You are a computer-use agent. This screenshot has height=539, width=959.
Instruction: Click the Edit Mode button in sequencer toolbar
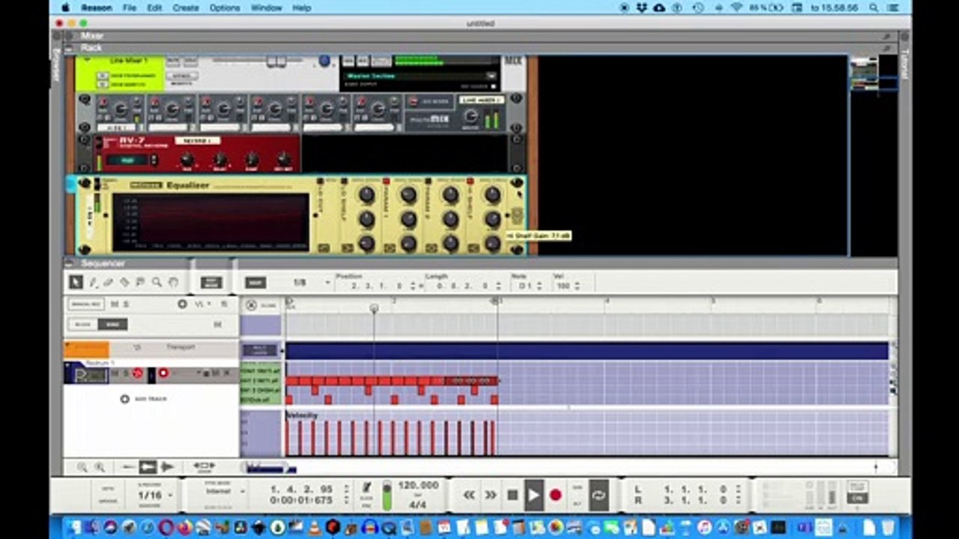tap(211, 283)
